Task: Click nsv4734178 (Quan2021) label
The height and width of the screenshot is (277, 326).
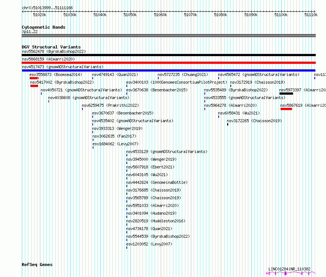Action: (x=149, y=229)
